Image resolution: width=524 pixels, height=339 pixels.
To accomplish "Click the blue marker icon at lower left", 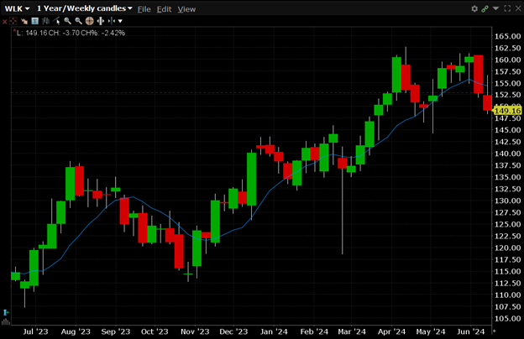I will tap(6, 313).
